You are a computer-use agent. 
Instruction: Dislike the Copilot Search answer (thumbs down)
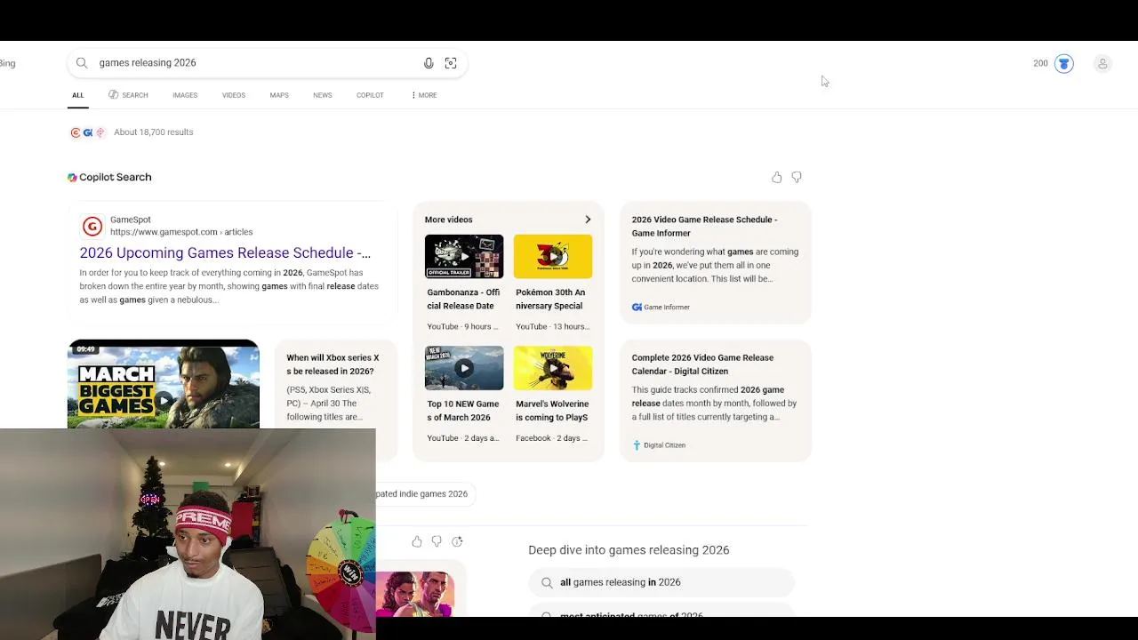[797, 178]
